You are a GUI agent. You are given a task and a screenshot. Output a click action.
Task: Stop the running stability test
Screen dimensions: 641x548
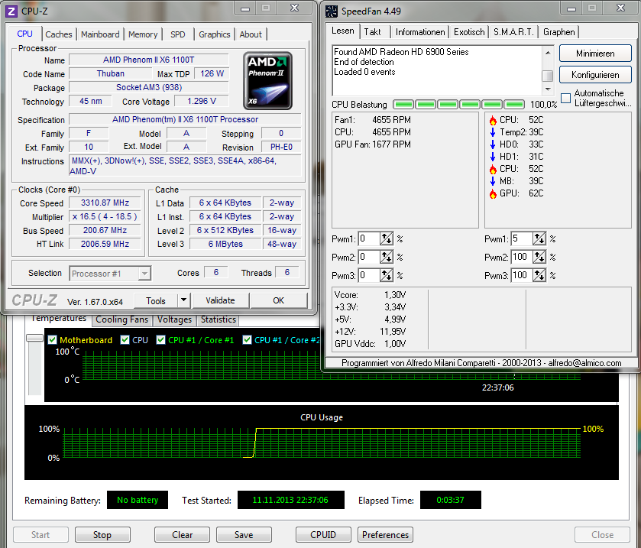pos(102,535)
